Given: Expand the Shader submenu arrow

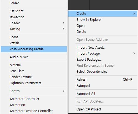Looking at the screenshot, I should (64, 23).
